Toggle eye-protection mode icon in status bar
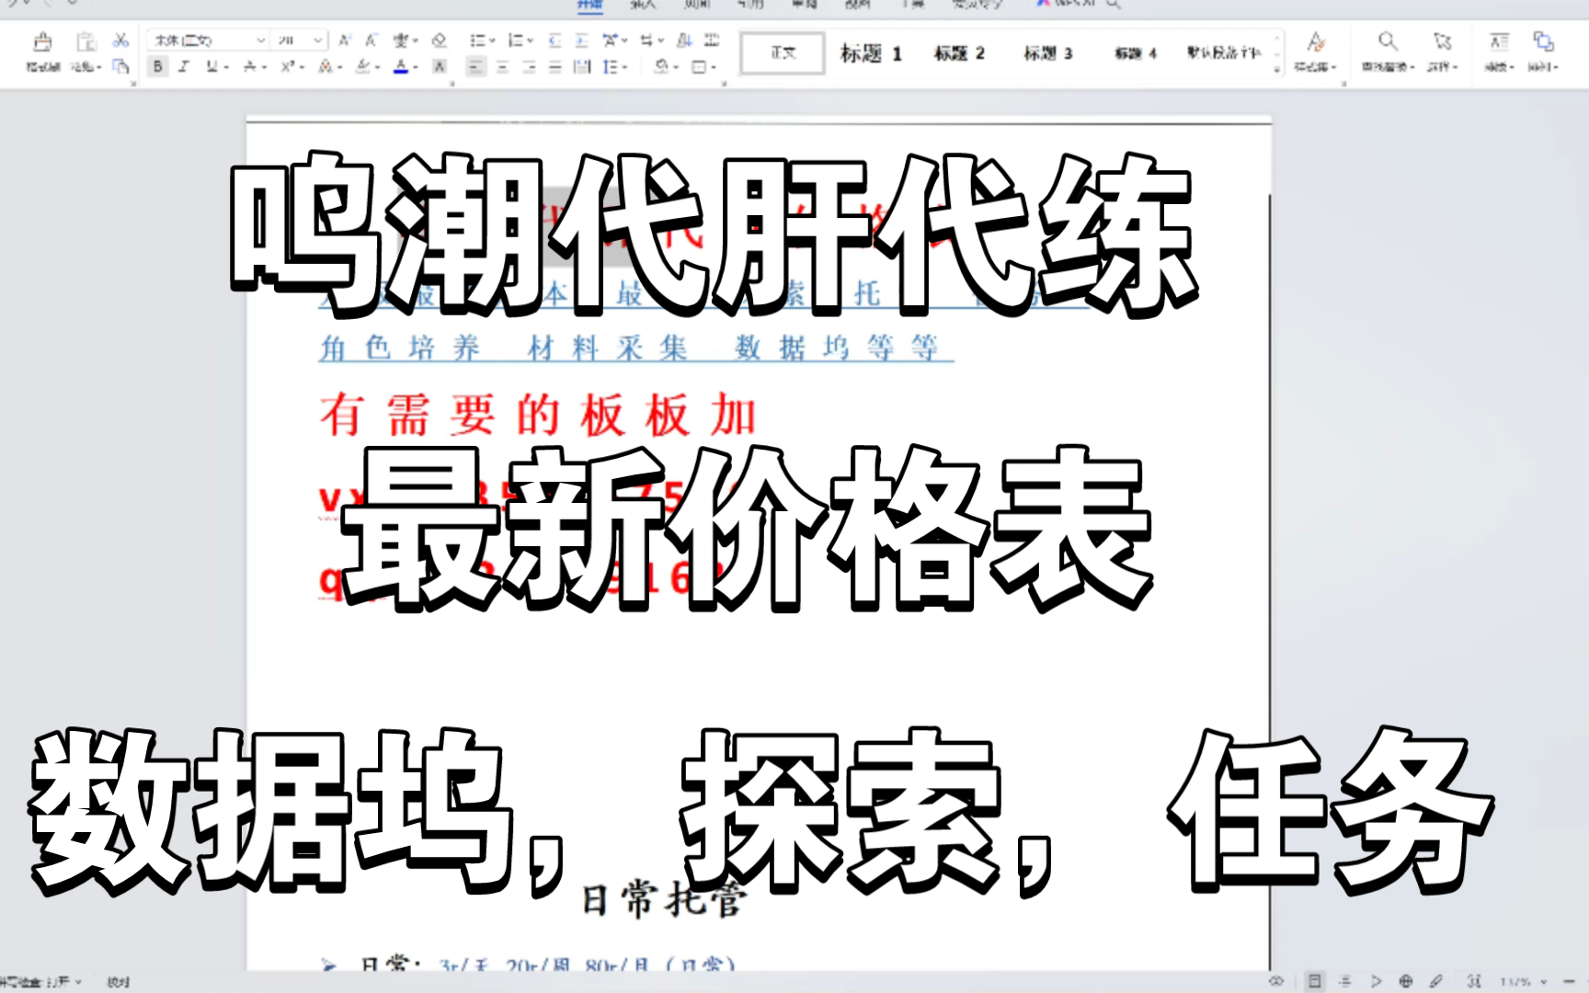The image size is (1589, 993). 1276,981
